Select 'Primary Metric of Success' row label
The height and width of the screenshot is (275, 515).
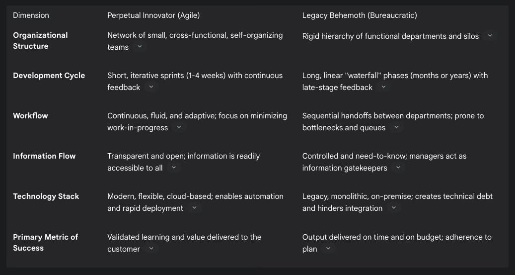click(45, 243)
